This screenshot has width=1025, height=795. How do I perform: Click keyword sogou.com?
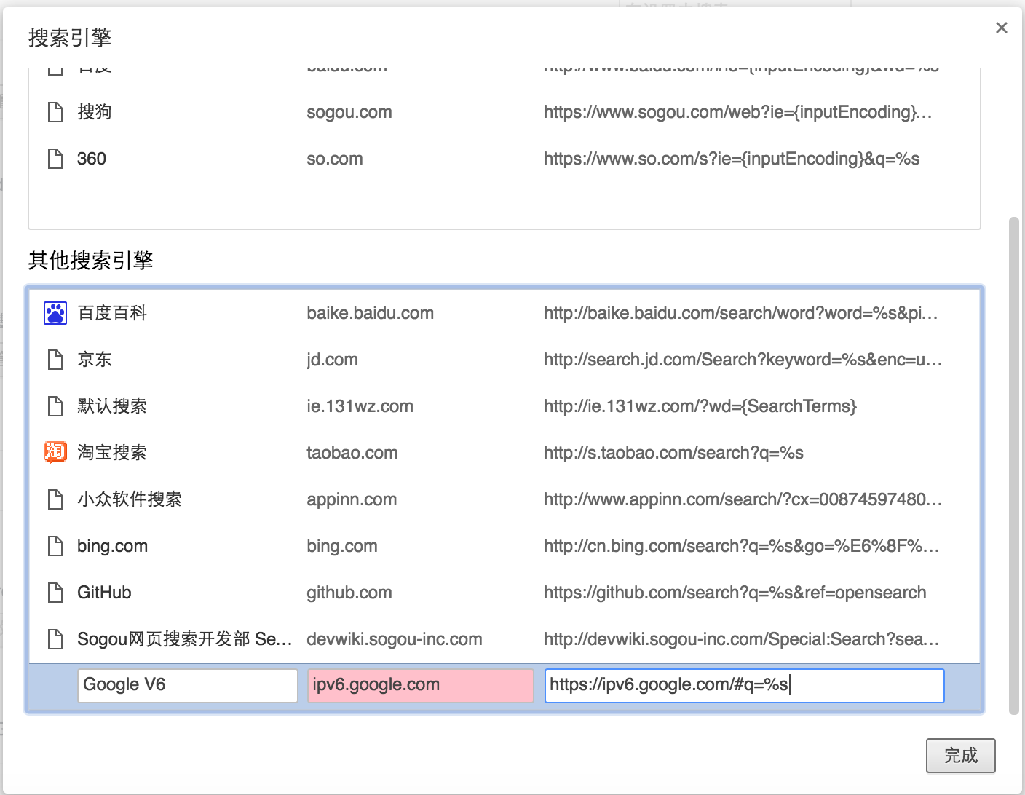point(349,112)
